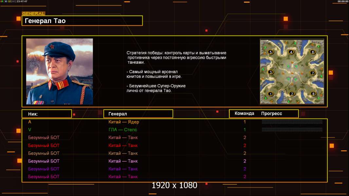Viewport: 349px width, 196px height.
Task: Click the 00:00:00 timer at top right
Action: (x=343, y=1)
